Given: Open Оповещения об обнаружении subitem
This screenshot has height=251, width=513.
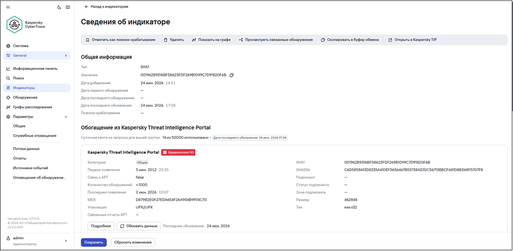Looking at the screenshot, I should [39, 178].
